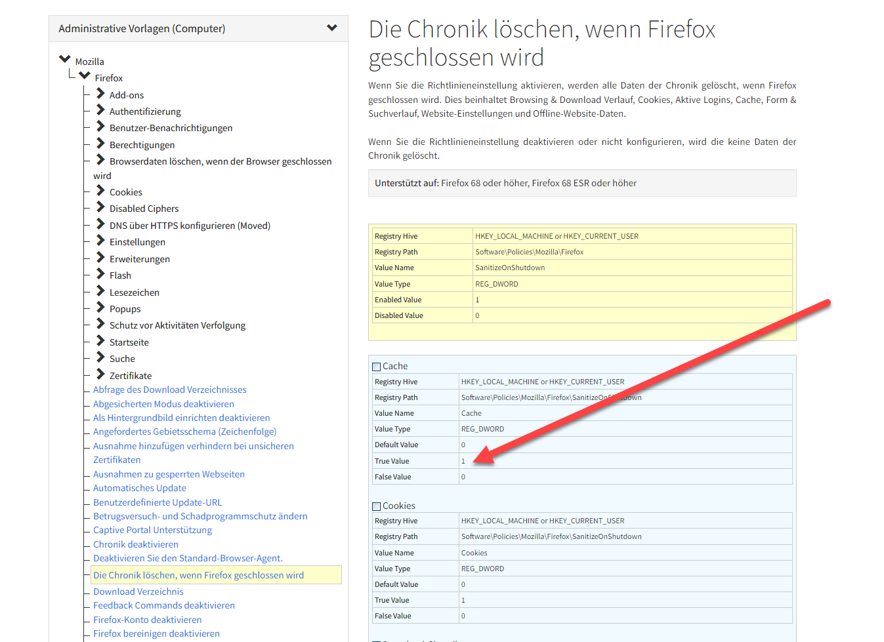Open Ausnahmen zu gesperrten Webseiten policy
The width and height of the screenshot is (884, 642).
coord(169,474)
